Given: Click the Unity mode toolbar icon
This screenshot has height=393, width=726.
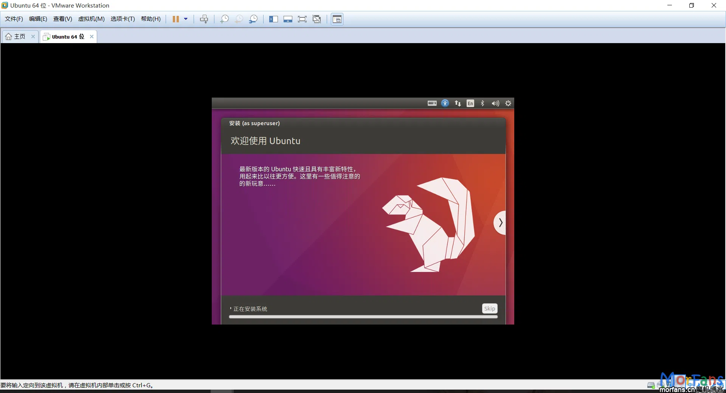Looking at the screenshot, I should coord(317,19).
